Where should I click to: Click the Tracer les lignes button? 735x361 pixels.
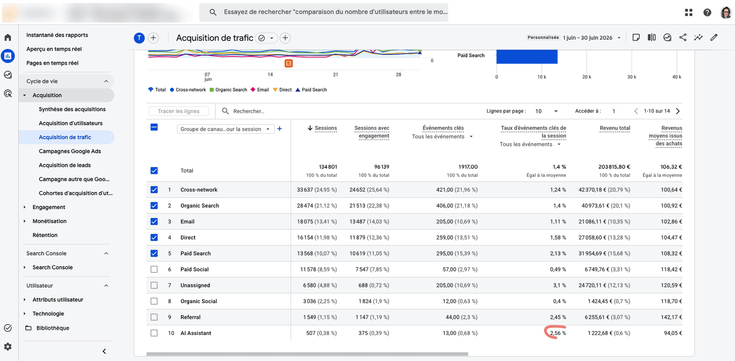tap(179, 111)
